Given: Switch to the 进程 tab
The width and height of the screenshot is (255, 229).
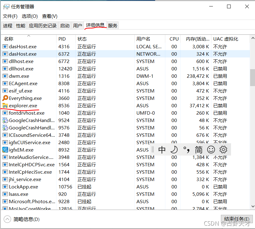Looking at the screenshot, I should tap(8, 26).
